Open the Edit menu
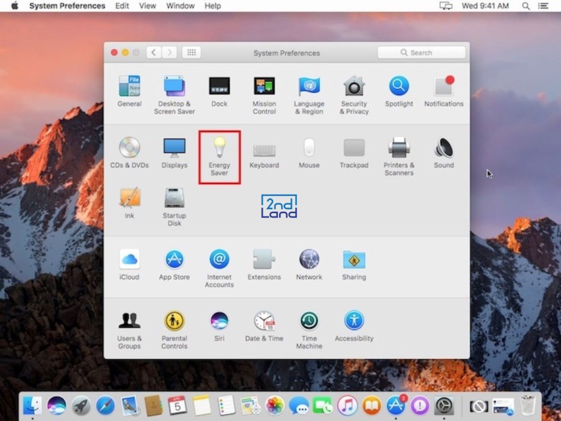The image size is (561, 421). 122,6
